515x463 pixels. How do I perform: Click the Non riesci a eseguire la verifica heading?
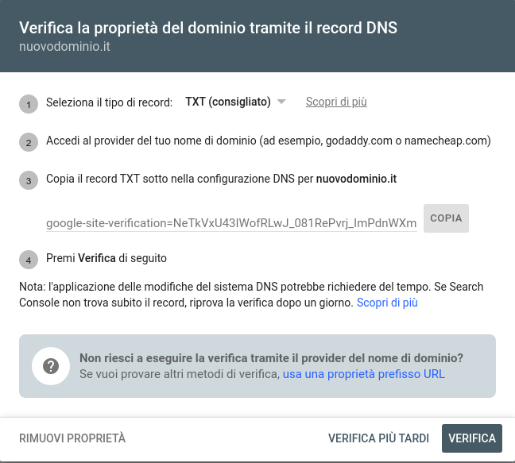[271, 358]
